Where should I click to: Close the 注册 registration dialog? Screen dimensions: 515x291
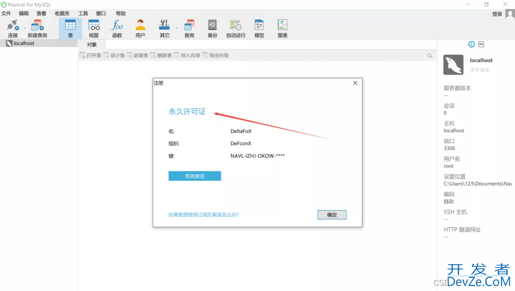click(x=355, y=83)
